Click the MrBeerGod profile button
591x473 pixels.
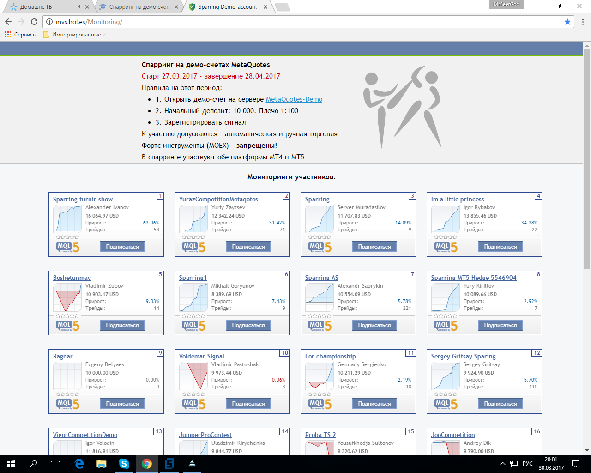pyautogui.click(x=506, y=4)
